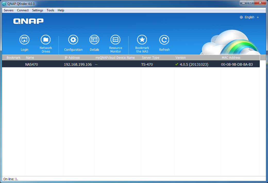Sort by Version column header
The image size is (268, 183).
click(180, 58)
